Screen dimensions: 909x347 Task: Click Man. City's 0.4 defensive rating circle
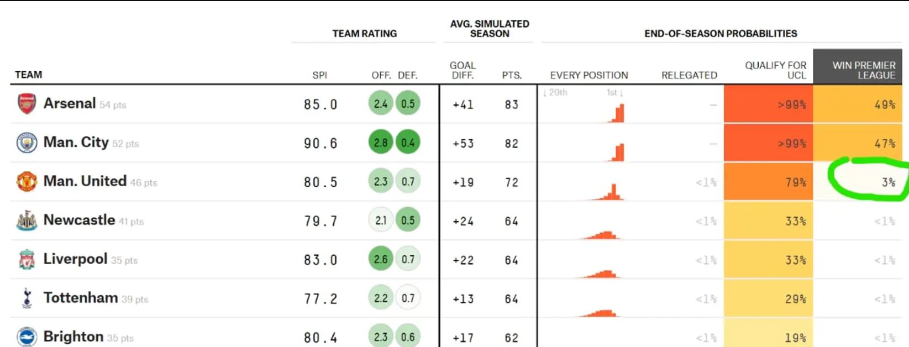(x=408, y=143)
